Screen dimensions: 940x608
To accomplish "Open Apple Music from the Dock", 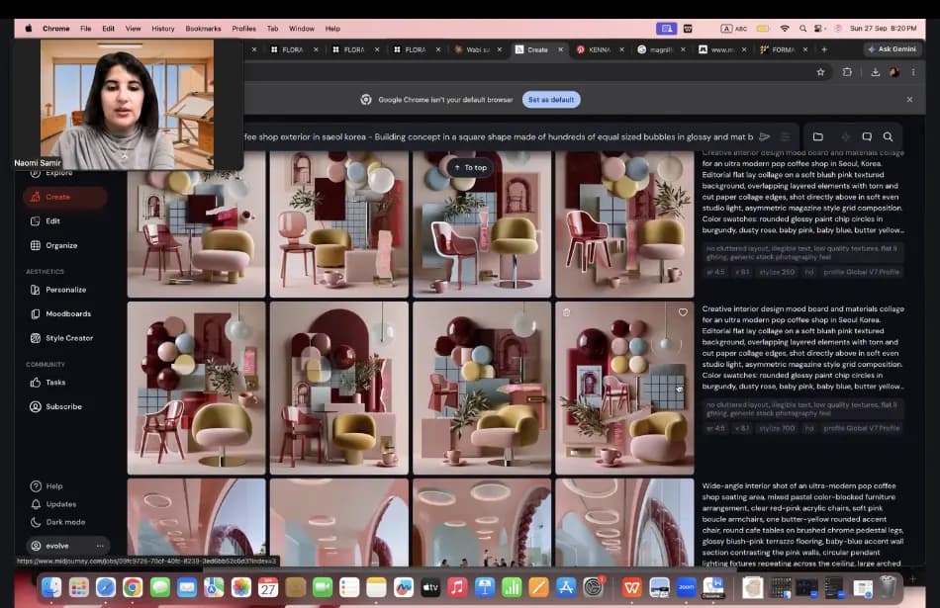I will pyautogui.click(x=457, y=587).
